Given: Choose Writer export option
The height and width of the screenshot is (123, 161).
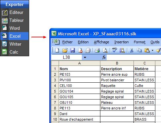Looking at the screenshot, I should (x=15, y=44).
